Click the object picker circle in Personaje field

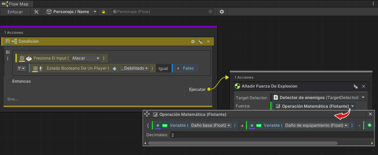point(210,12)
